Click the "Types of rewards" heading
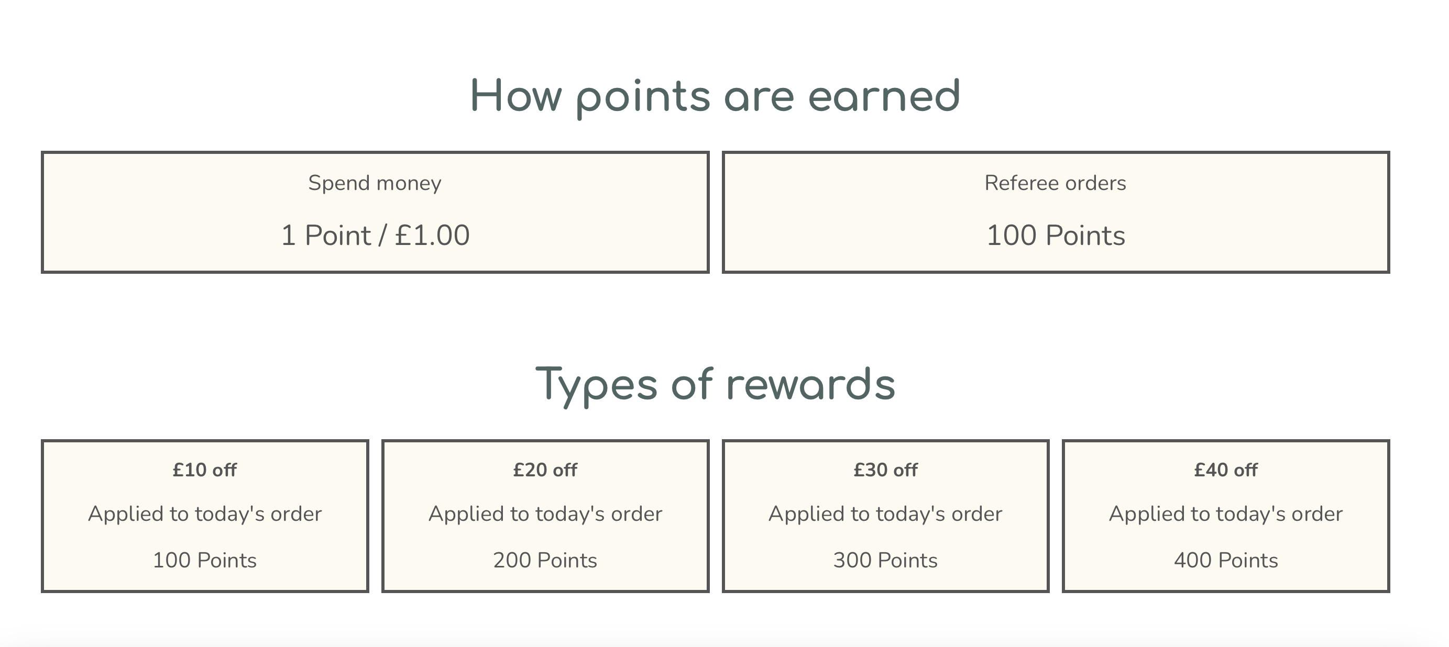The image size is (1449, 647). (x=715, y=385)
